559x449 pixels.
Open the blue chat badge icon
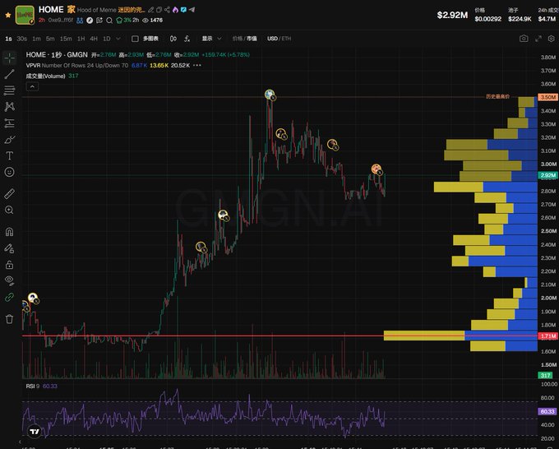click(x=183, y=10)
